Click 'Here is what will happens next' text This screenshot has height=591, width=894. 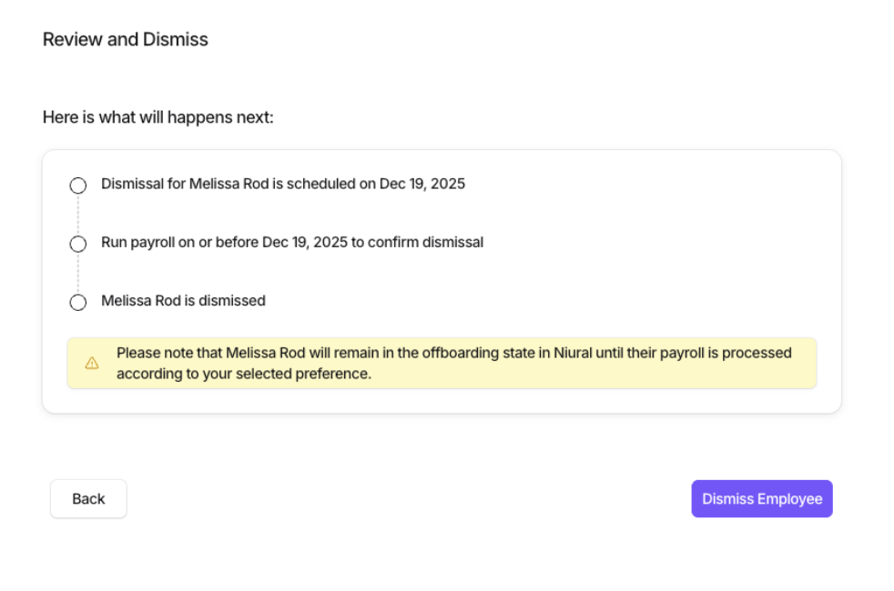pyautogui.click(x=157, y=118)
